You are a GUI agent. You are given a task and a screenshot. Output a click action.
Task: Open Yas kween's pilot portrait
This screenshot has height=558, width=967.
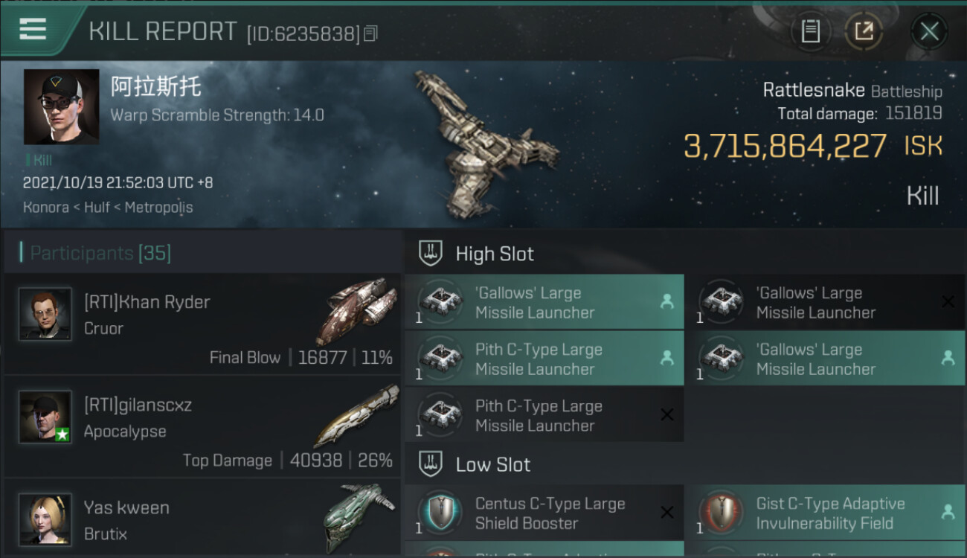click(45, 519)
